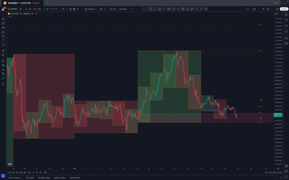
Task: Collapse the indicator legend chevron under symbol name
Action: pos(10,17)
